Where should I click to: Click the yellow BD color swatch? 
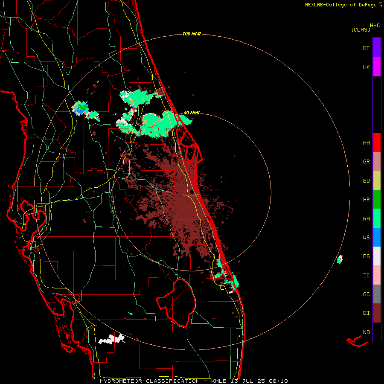point(377,181)
